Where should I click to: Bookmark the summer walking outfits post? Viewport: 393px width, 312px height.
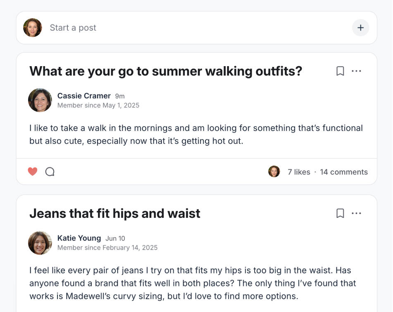click(340, 71)
